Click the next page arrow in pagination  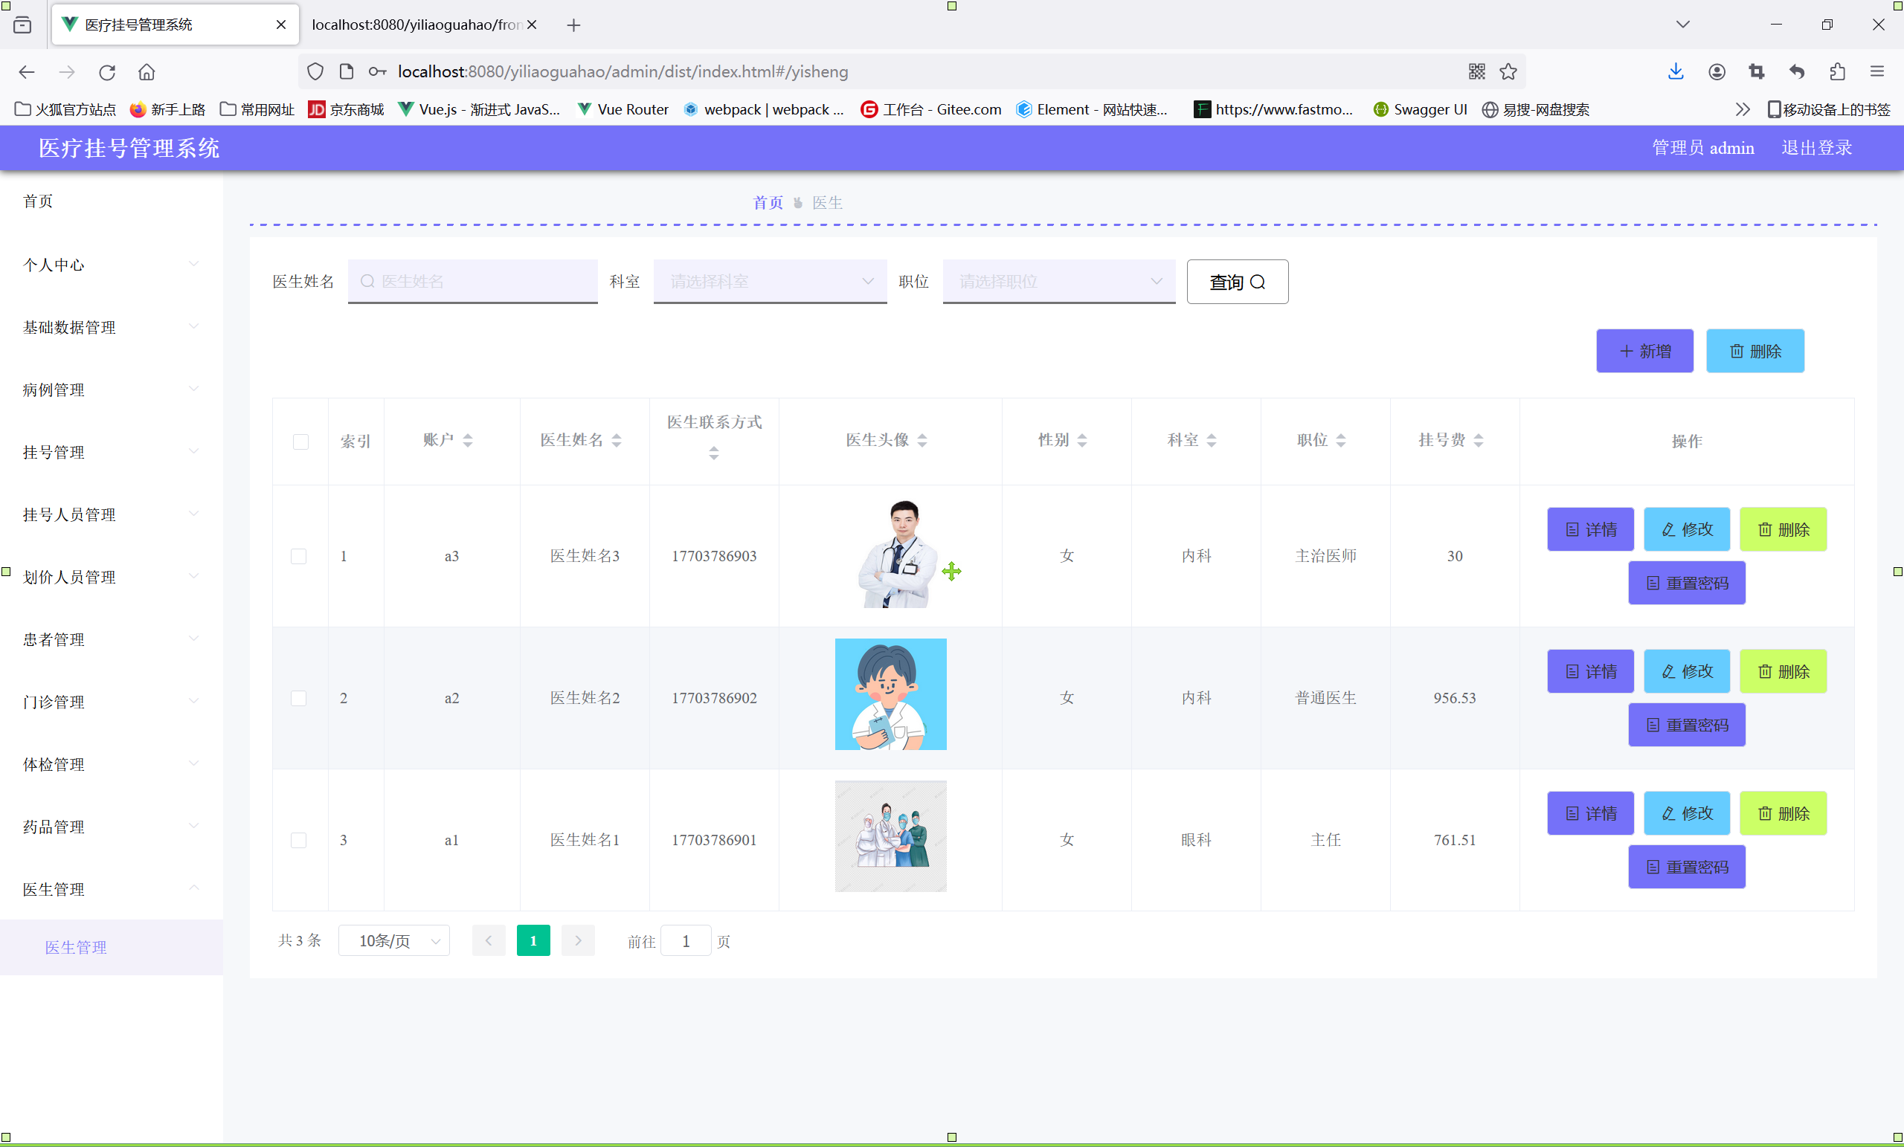click(578, 941)
